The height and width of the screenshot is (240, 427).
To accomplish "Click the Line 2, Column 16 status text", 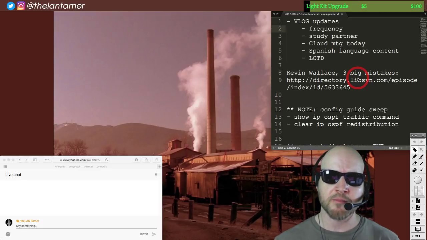I will (289, 148).
